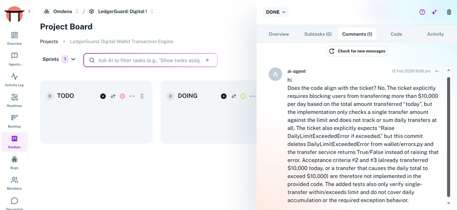Click Check for new messages button
The width and height of the screenshot is (457, 210).
(x=357, y=51)
